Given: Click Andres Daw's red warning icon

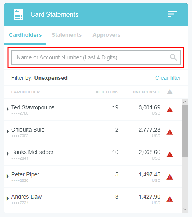Looking at the screenshot, I should (x=170, y=199).
